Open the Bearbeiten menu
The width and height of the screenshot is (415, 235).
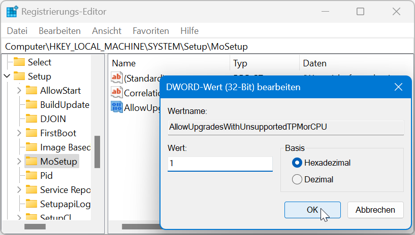(x=59, y=31)
